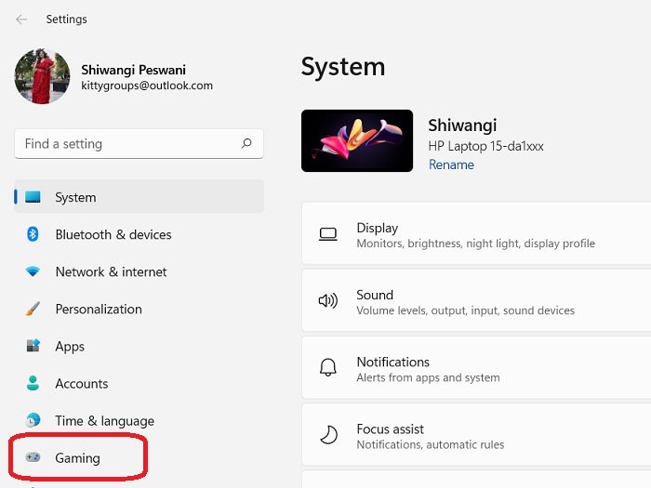Click the user profile picture
Image resolution: width=651 pixels, height=488 pixels.
click(42, 76)
